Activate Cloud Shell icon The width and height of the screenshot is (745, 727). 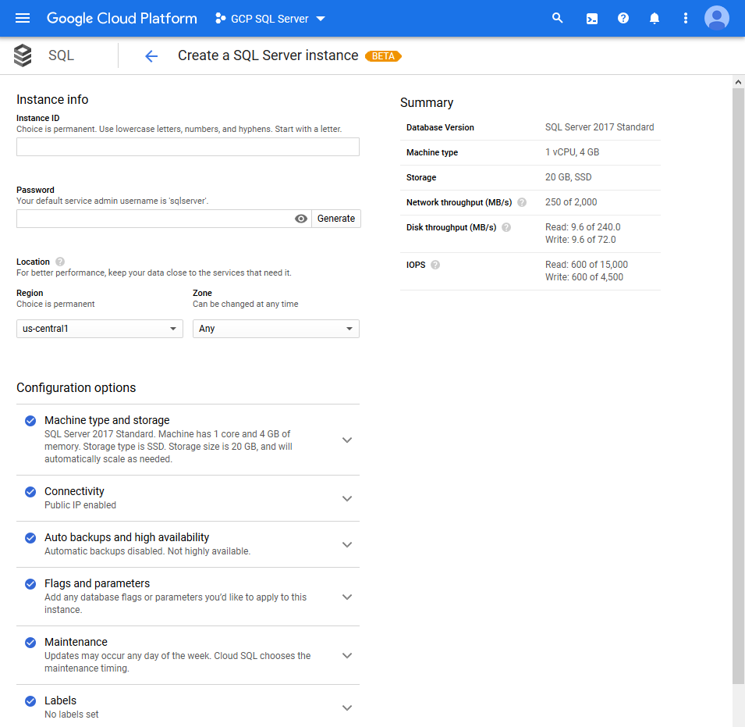592,19
